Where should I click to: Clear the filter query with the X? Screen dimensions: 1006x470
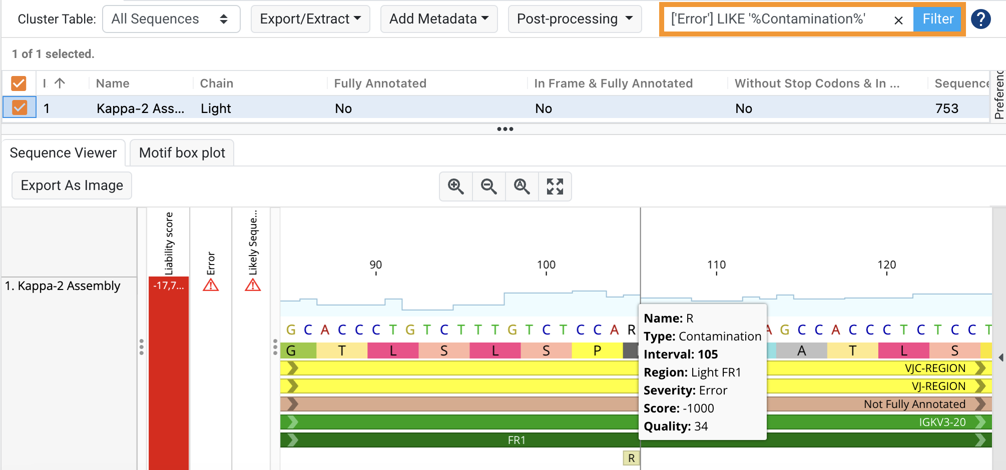[898, 20]
